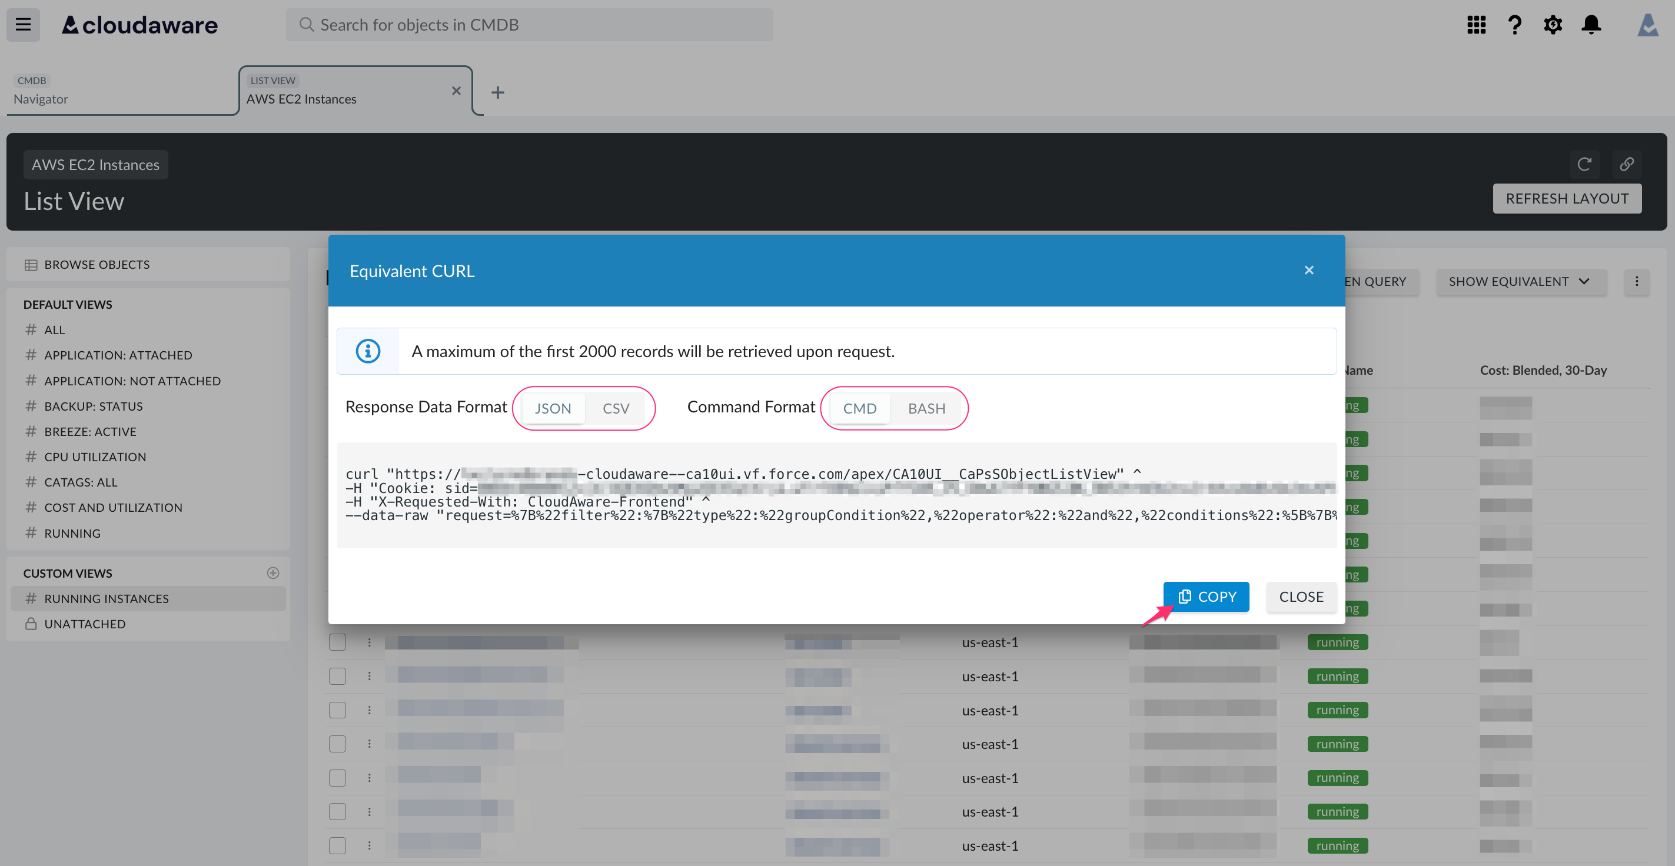Expand the SHOW EQUIVALENT dropdown

point(1520,282)
